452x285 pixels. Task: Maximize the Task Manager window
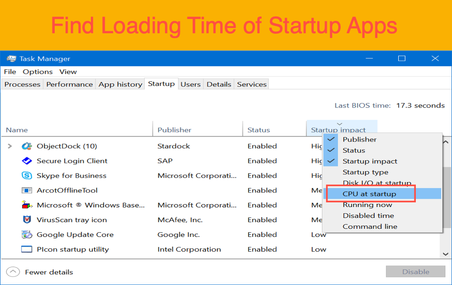[x=402, y=58]
